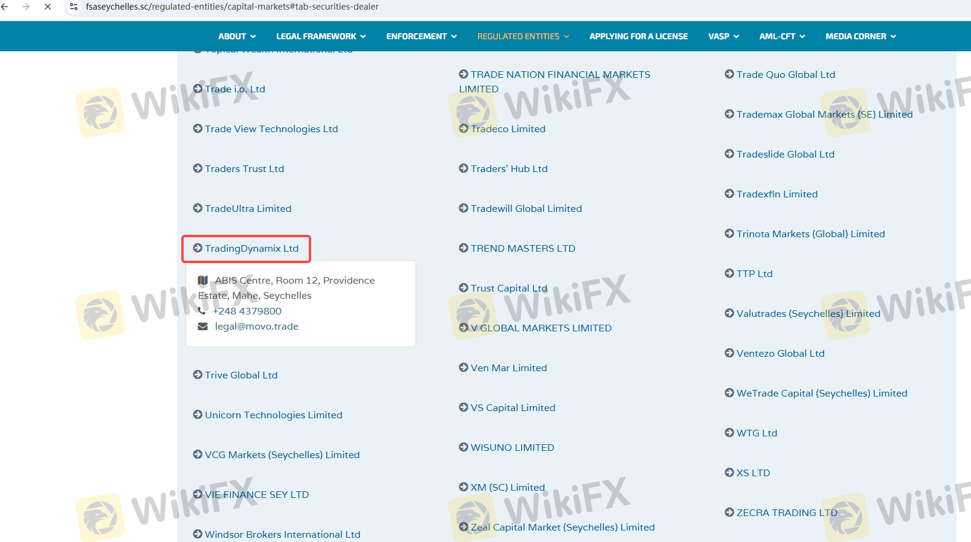971x542 pixels.
Task: Click arrow icon beside TTP Ltd
Action: [x=729, y=273]
